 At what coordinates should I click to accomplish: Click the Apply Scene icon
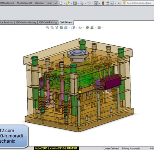pos(92,28)
